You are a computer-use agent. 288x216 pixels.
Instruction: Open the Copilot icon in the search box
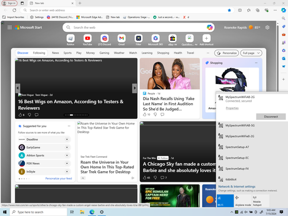210,28
